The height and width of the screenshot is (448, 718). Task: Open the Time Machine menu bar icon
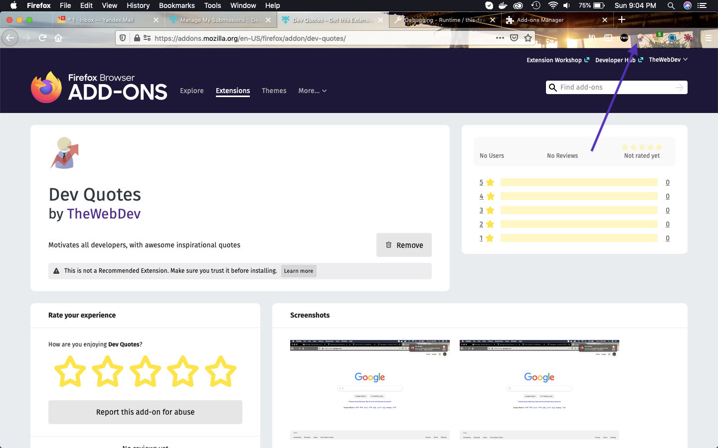pyautogui.click(x=536, y=5)
